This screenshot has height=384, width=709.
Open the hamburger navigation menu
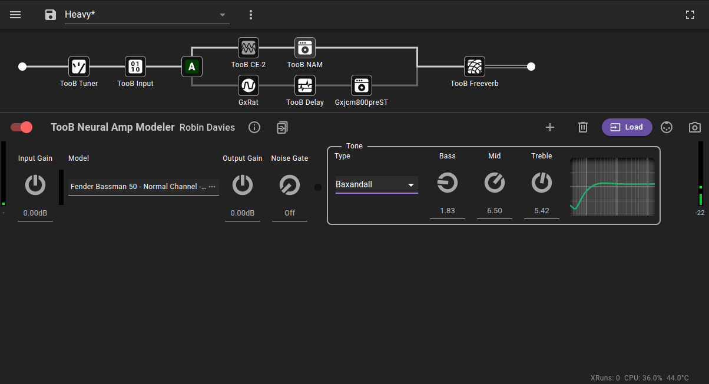15,15
